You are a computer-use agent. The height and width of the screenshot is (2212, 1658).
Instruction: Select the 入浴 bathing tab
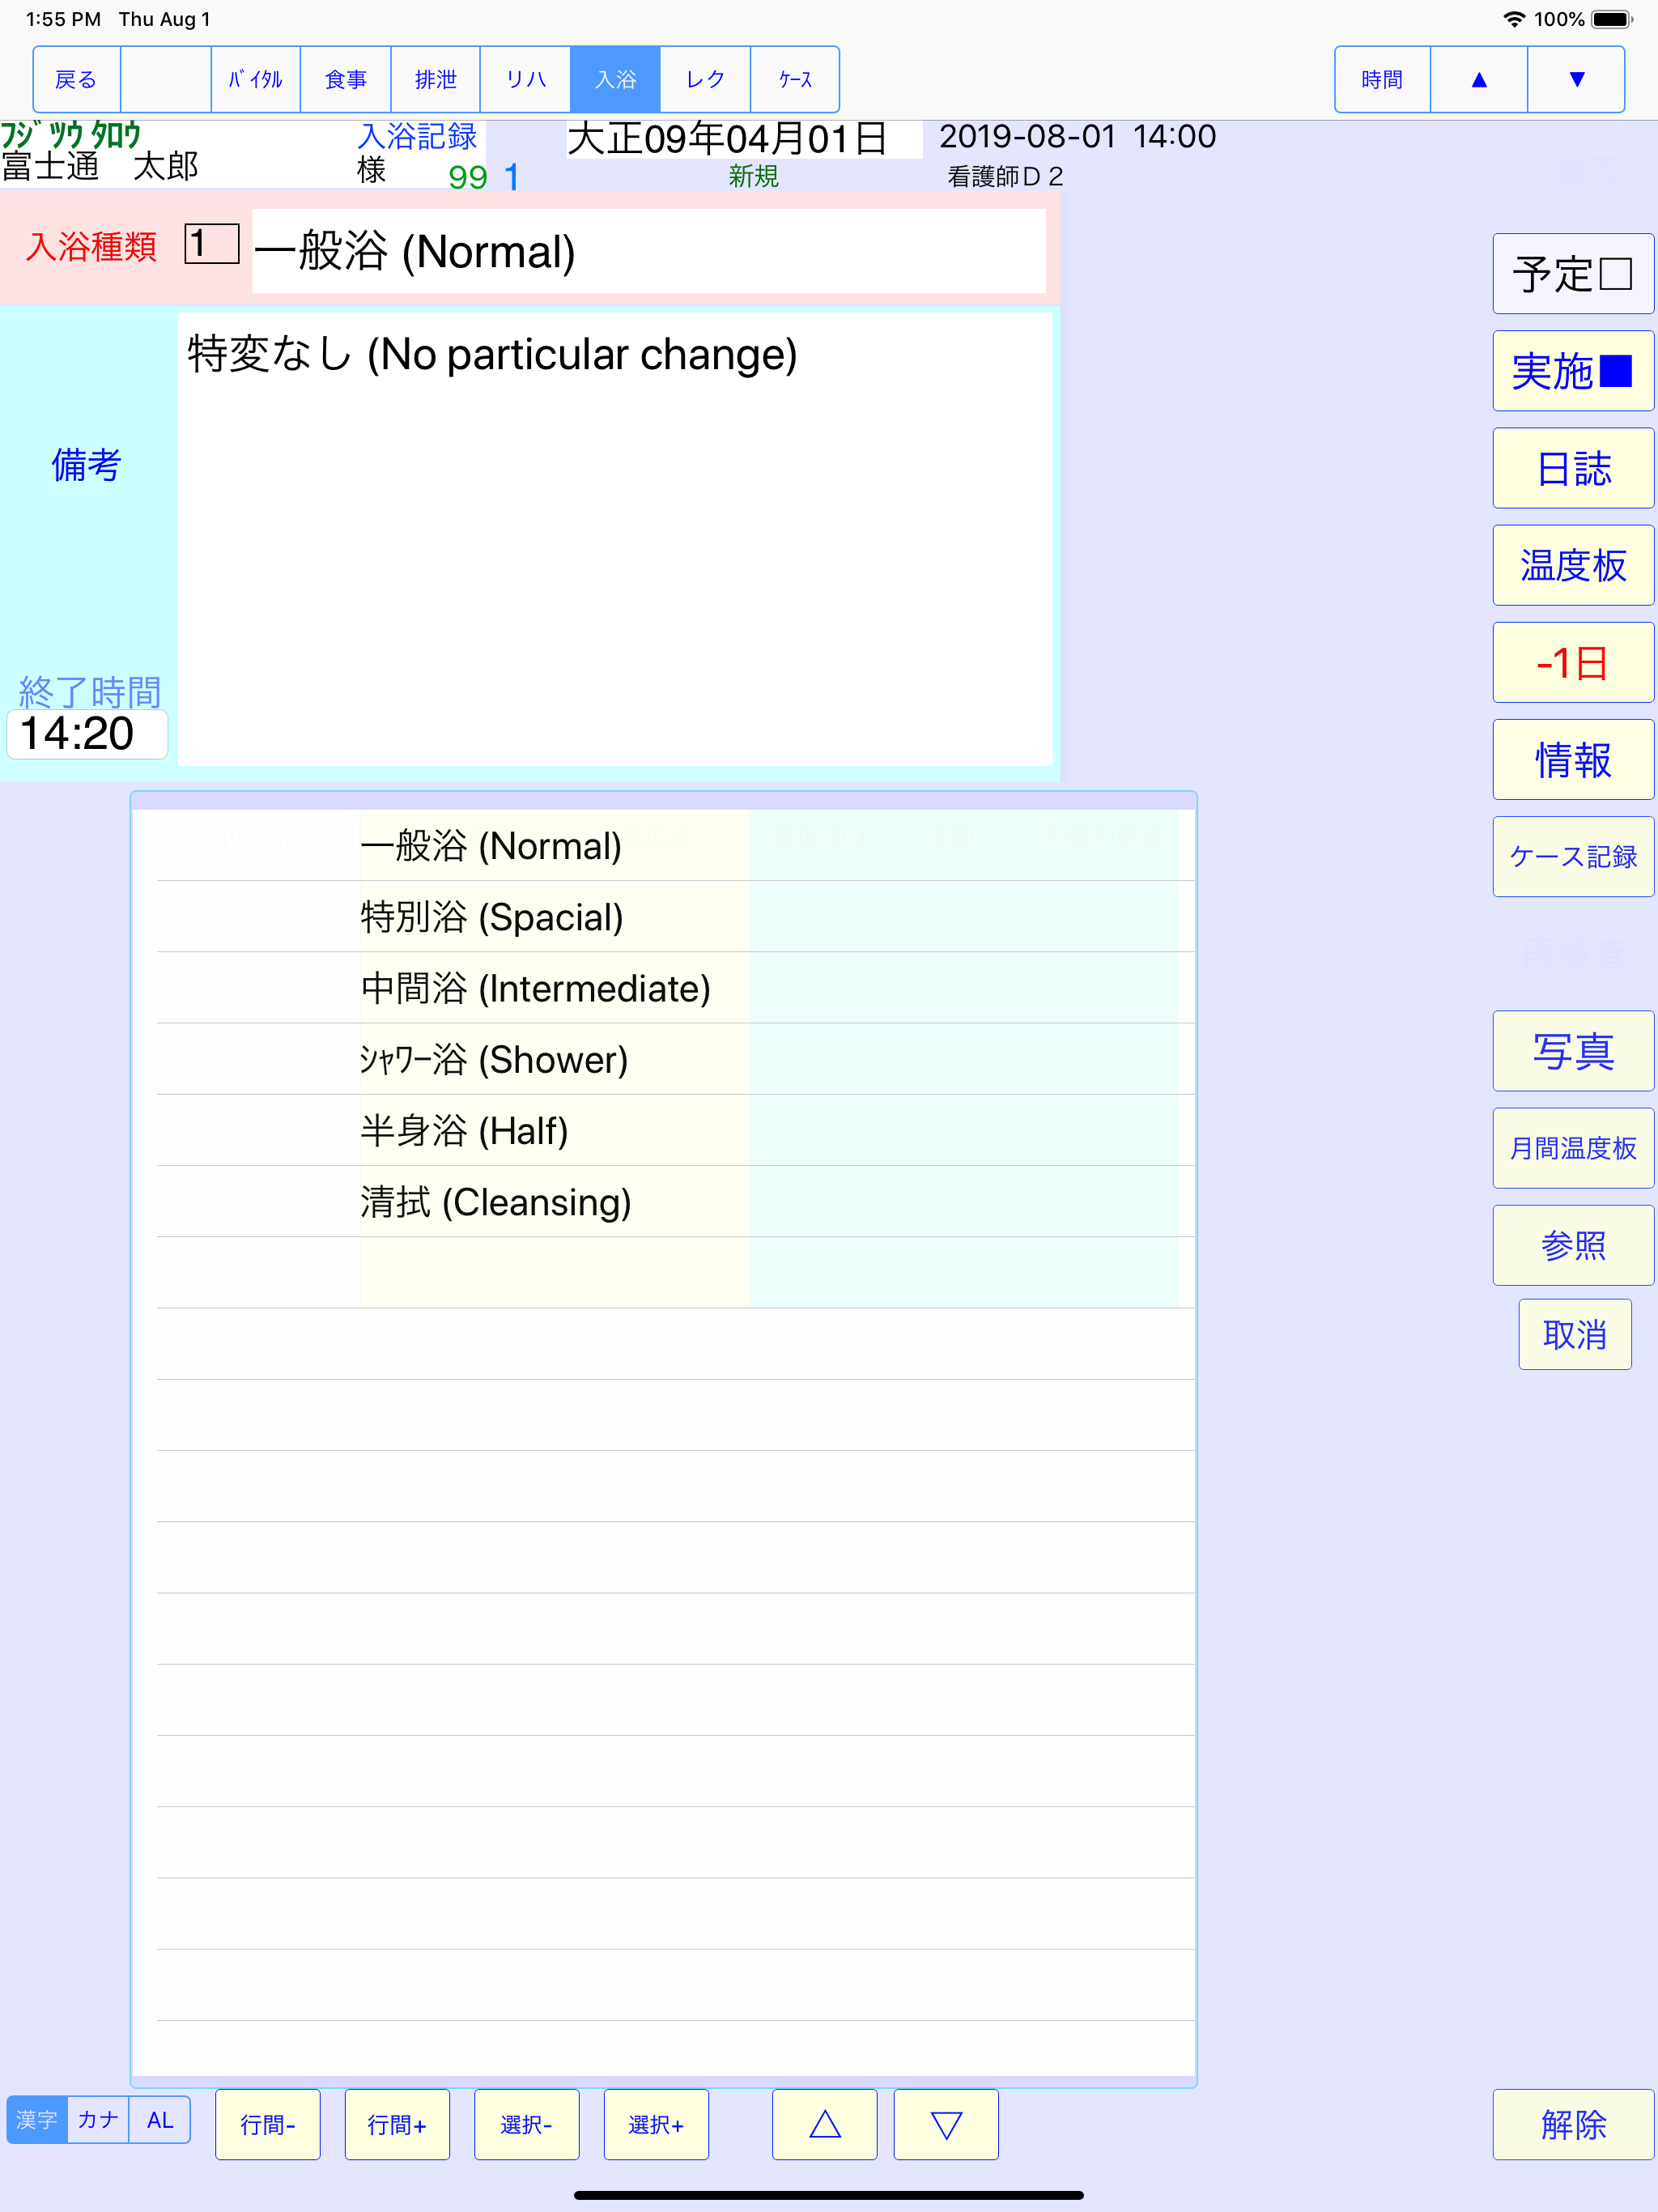pyautogui.click(x=615, y=79)
